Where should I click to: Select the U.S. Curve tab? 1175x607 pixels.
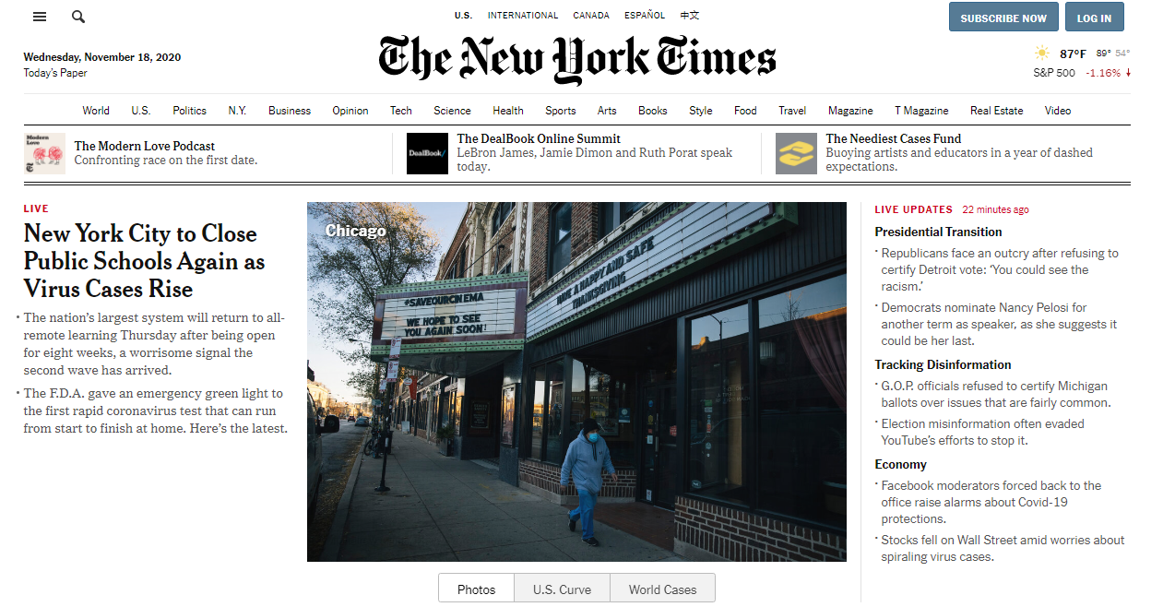(563, 589)
